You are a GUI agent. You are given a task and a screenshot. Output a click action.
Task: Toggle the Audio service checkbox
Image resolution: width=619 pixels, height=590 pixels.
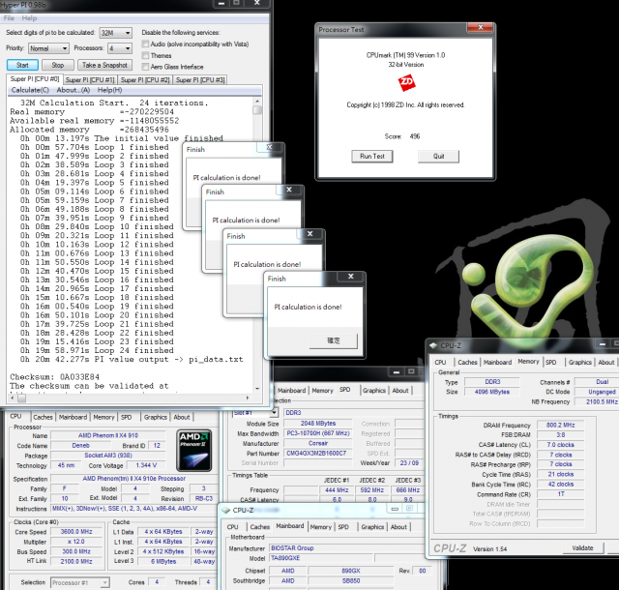(x=146, y=44)
